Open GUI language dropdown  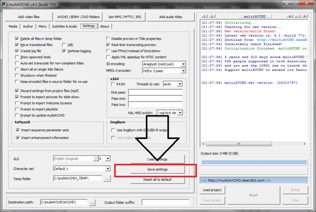96,159
